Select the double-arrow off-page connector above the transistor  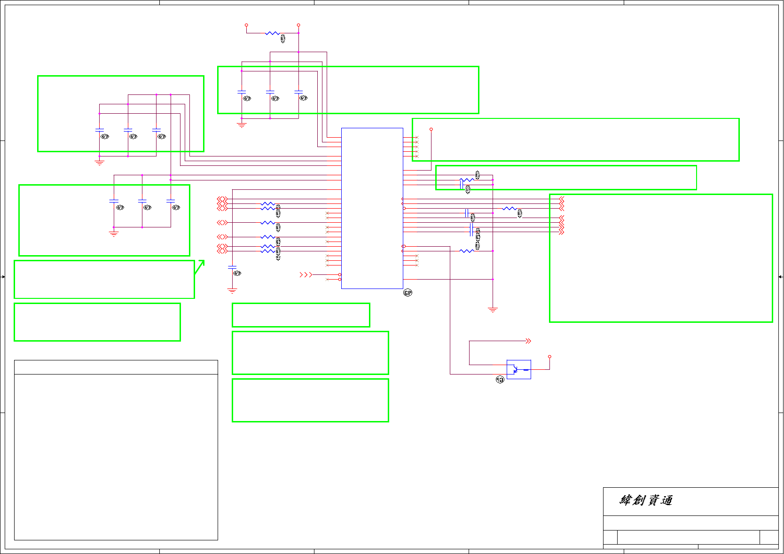tap(528, 341)
